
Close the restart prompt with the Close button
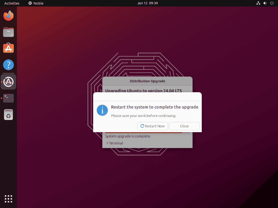pyautogui.click(x=184, y=126)
